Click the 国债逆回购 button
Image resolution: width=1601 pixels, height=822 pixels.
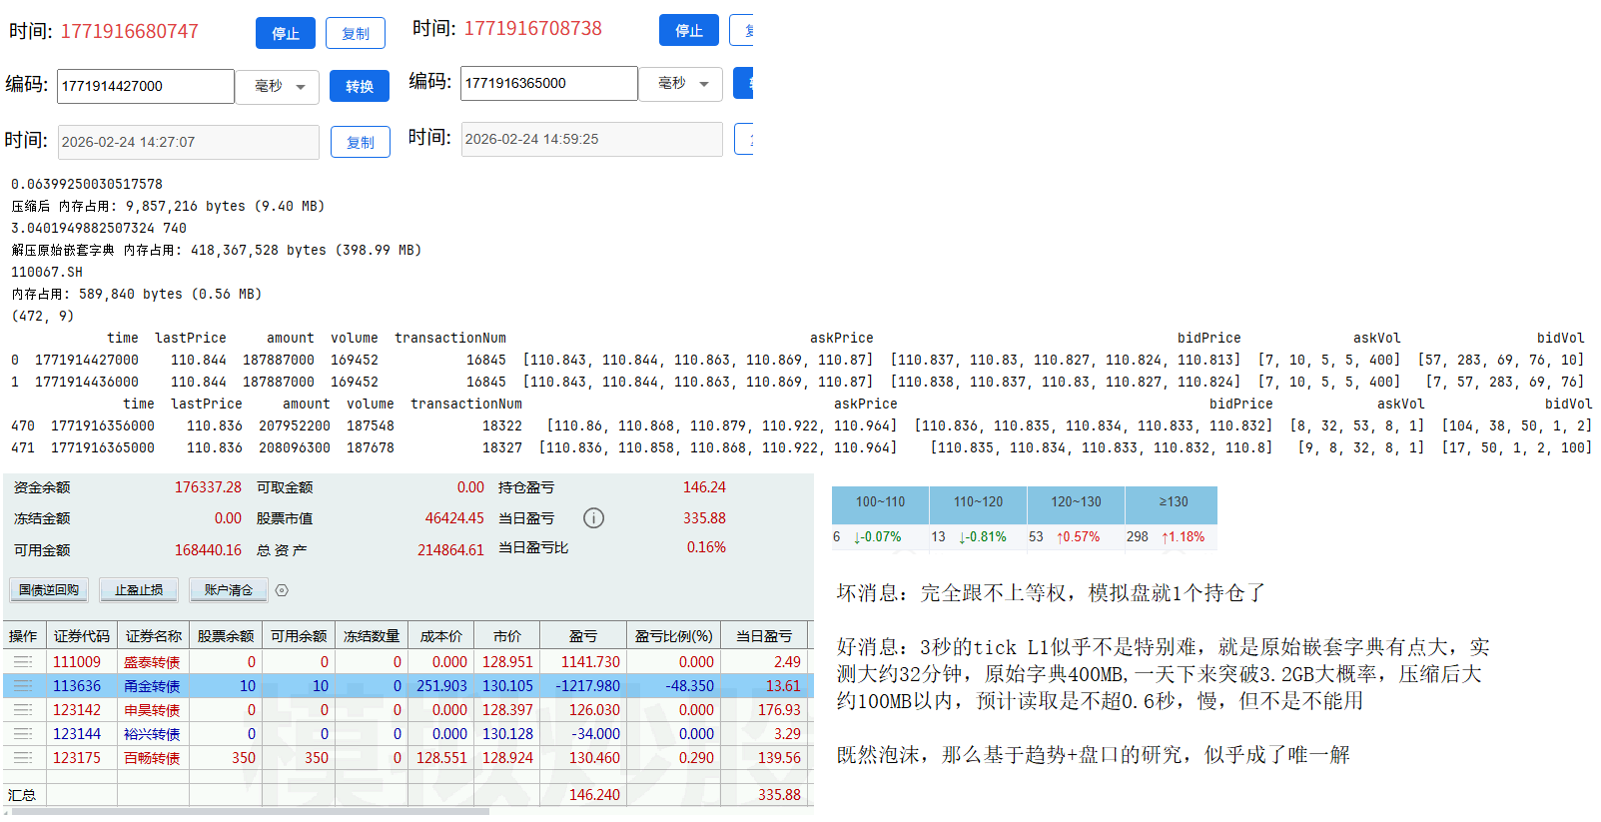pos(49,590)
